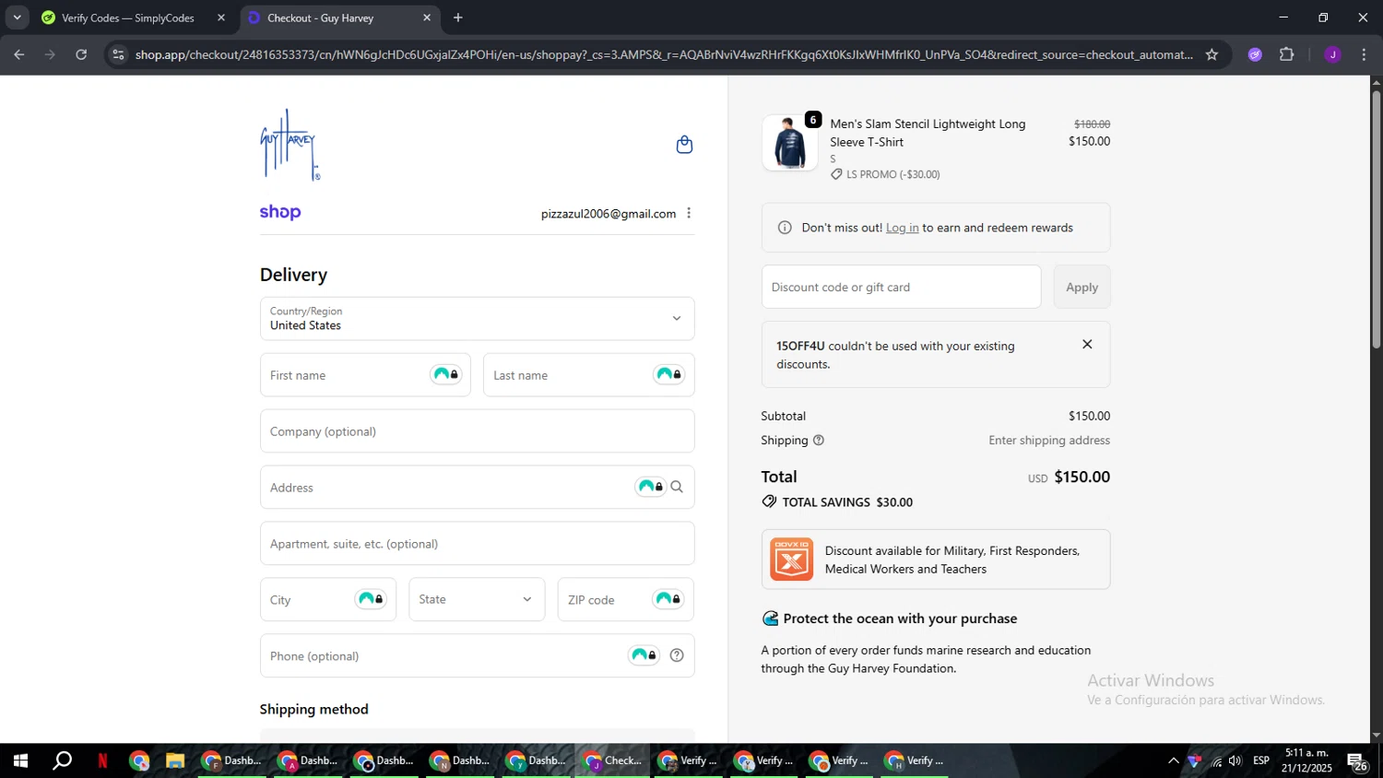The image size is (1383, 778).
Task: Click the Apply discount button
Action: pos(1082,287)
